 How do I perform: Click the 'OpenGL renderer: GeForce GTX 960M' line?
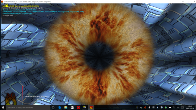point(19,10)
